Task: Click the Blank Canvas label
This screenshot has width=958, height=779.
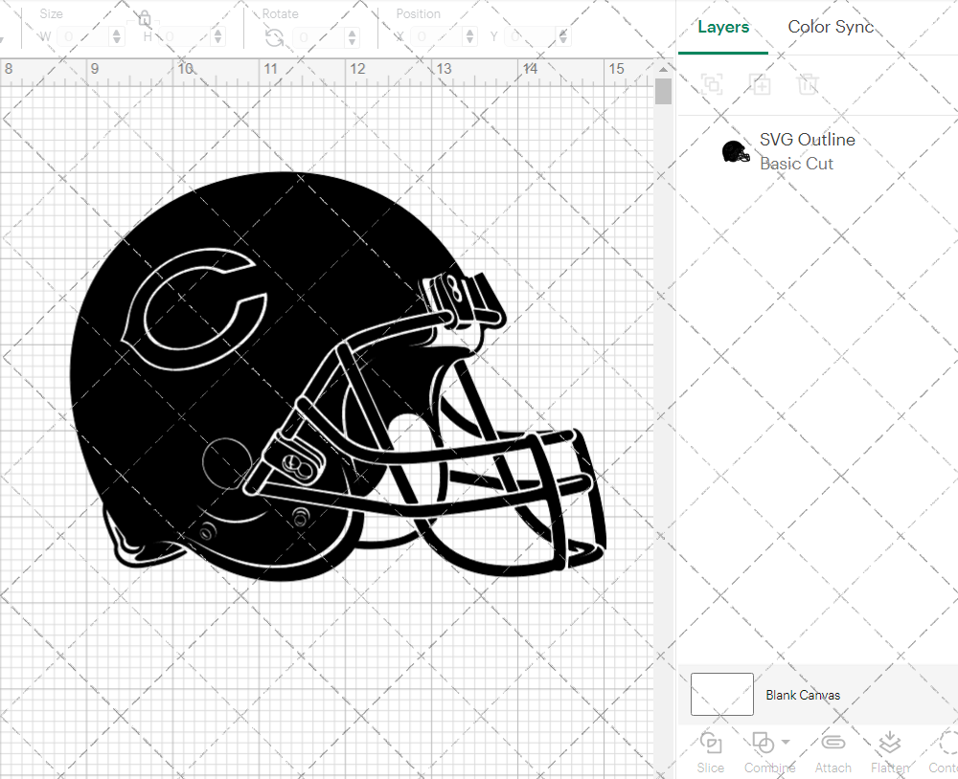Action: [x=803, y=695]
